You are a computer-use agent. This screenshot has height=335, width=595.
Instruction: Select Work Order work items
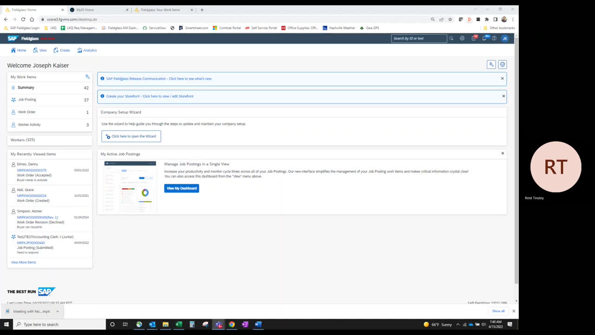[50, 112]
